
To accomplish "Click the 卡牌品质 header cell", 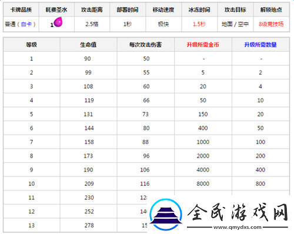I will click(x=21, y=9).
